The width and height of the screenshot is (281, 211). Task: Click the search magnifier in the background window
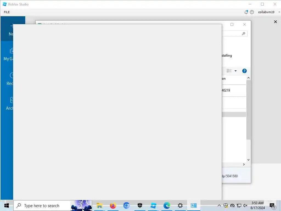pyautogui.click(x=243, y=34)
